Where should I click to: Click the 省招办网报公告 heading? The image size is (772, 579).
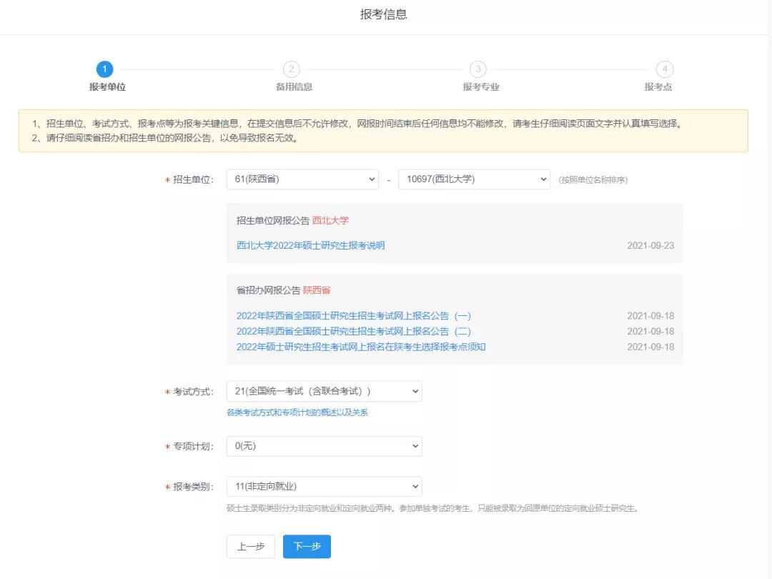pos(268,290)
